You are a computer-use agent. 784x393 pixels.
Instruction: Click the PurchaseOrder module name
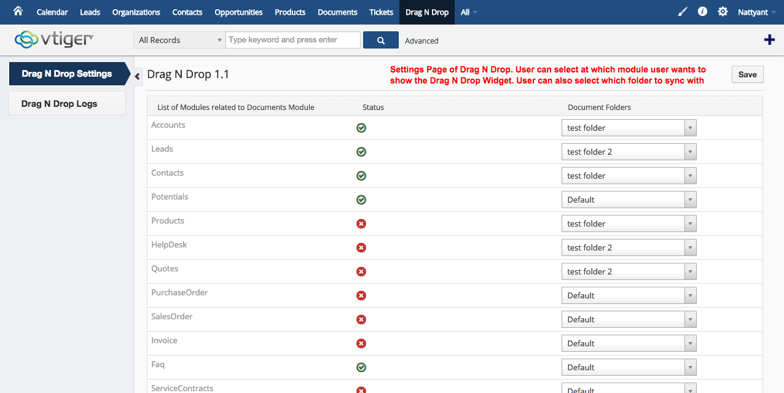[179, 292]
